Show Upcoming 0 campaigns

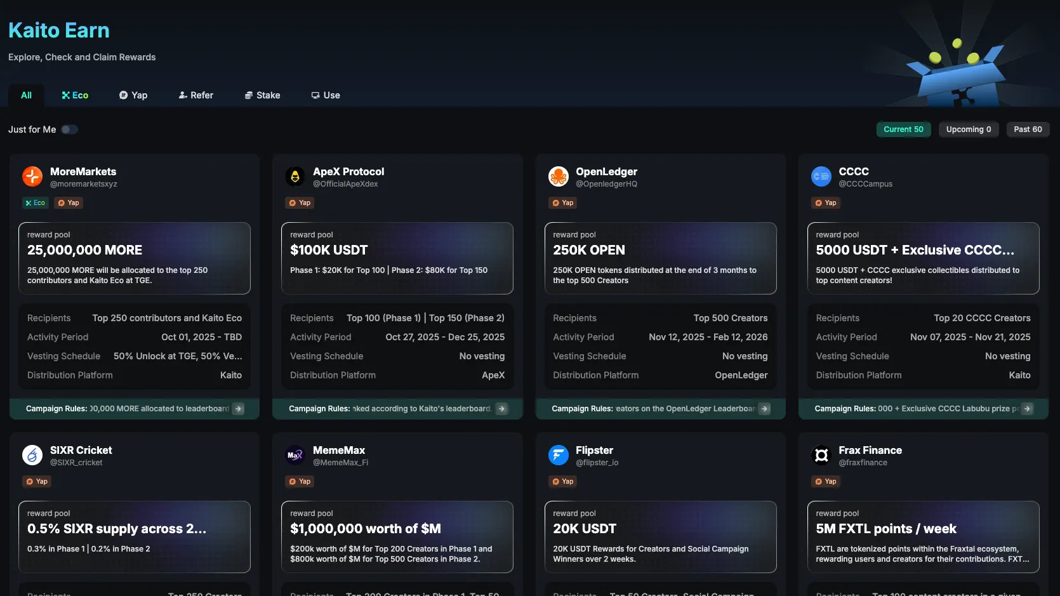point(969,129)
